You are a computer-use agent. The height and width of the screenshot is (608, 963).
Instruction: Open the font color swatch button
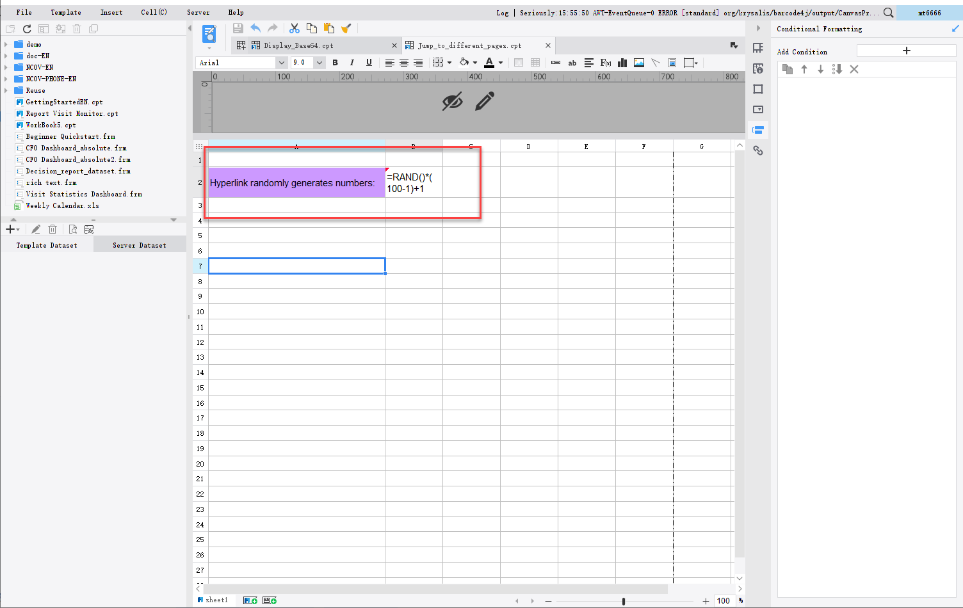[x=489, y=63]
